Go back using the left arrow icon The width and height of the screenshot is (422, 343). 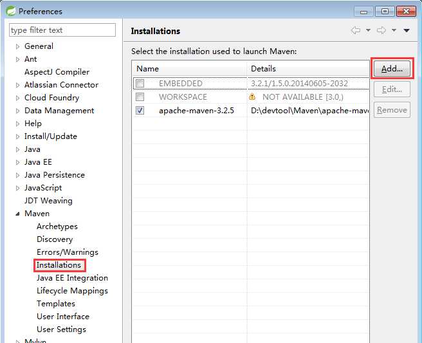click(x=356, y=30)
